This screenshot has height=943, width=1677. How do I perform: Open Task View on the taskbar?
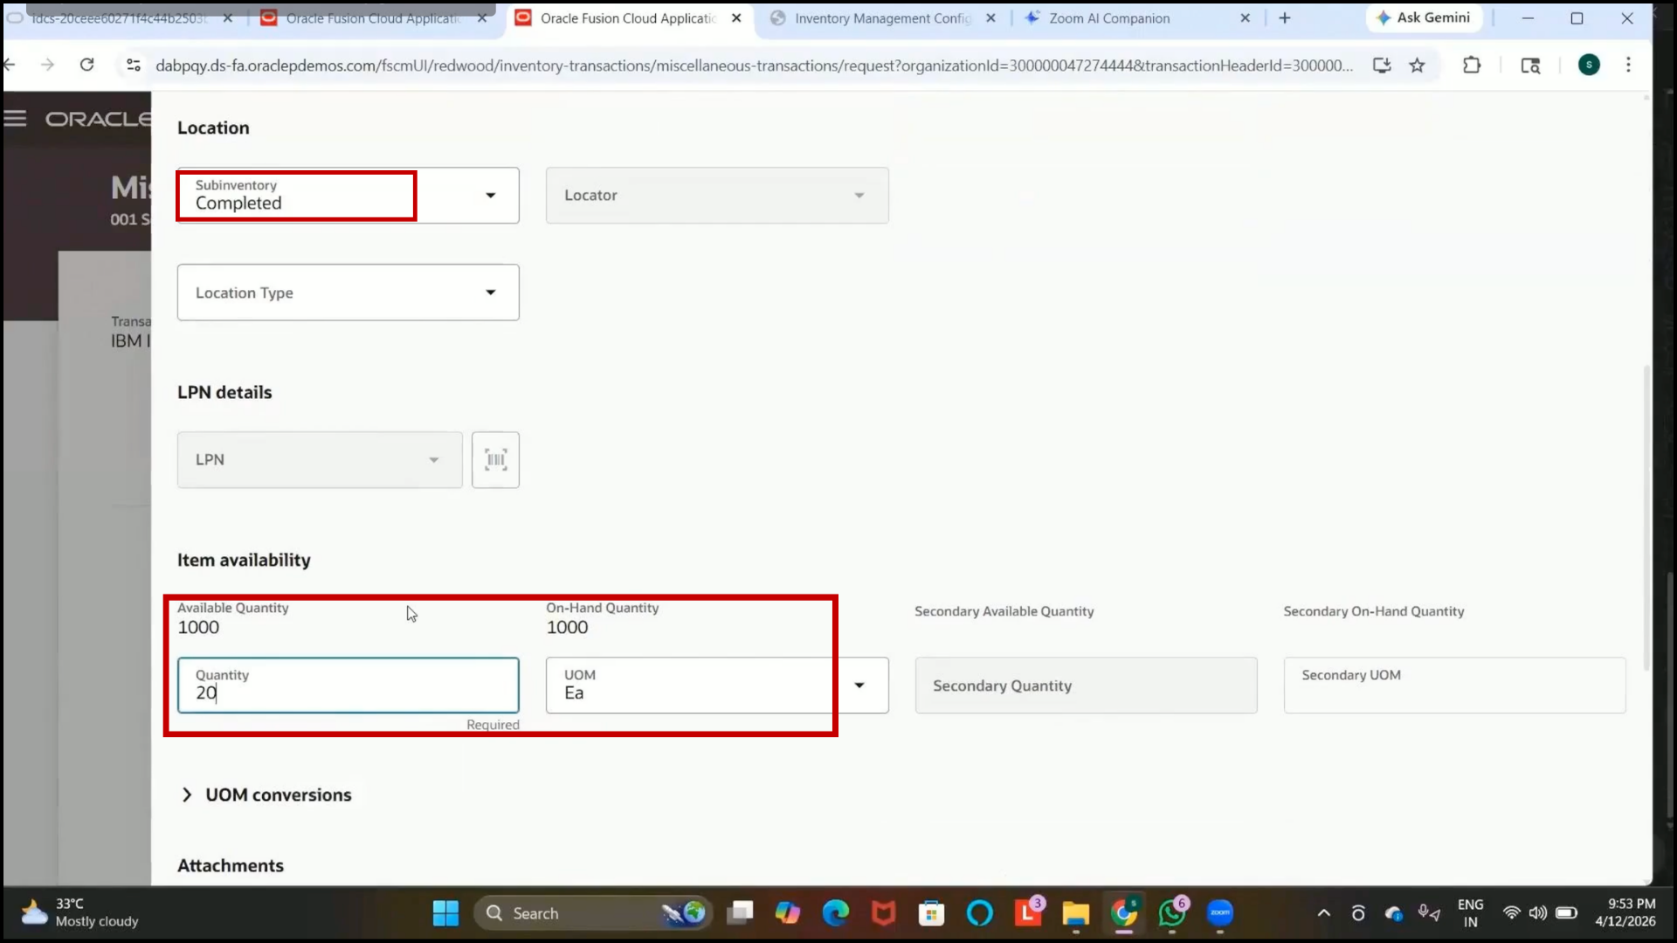coord(741,913)
